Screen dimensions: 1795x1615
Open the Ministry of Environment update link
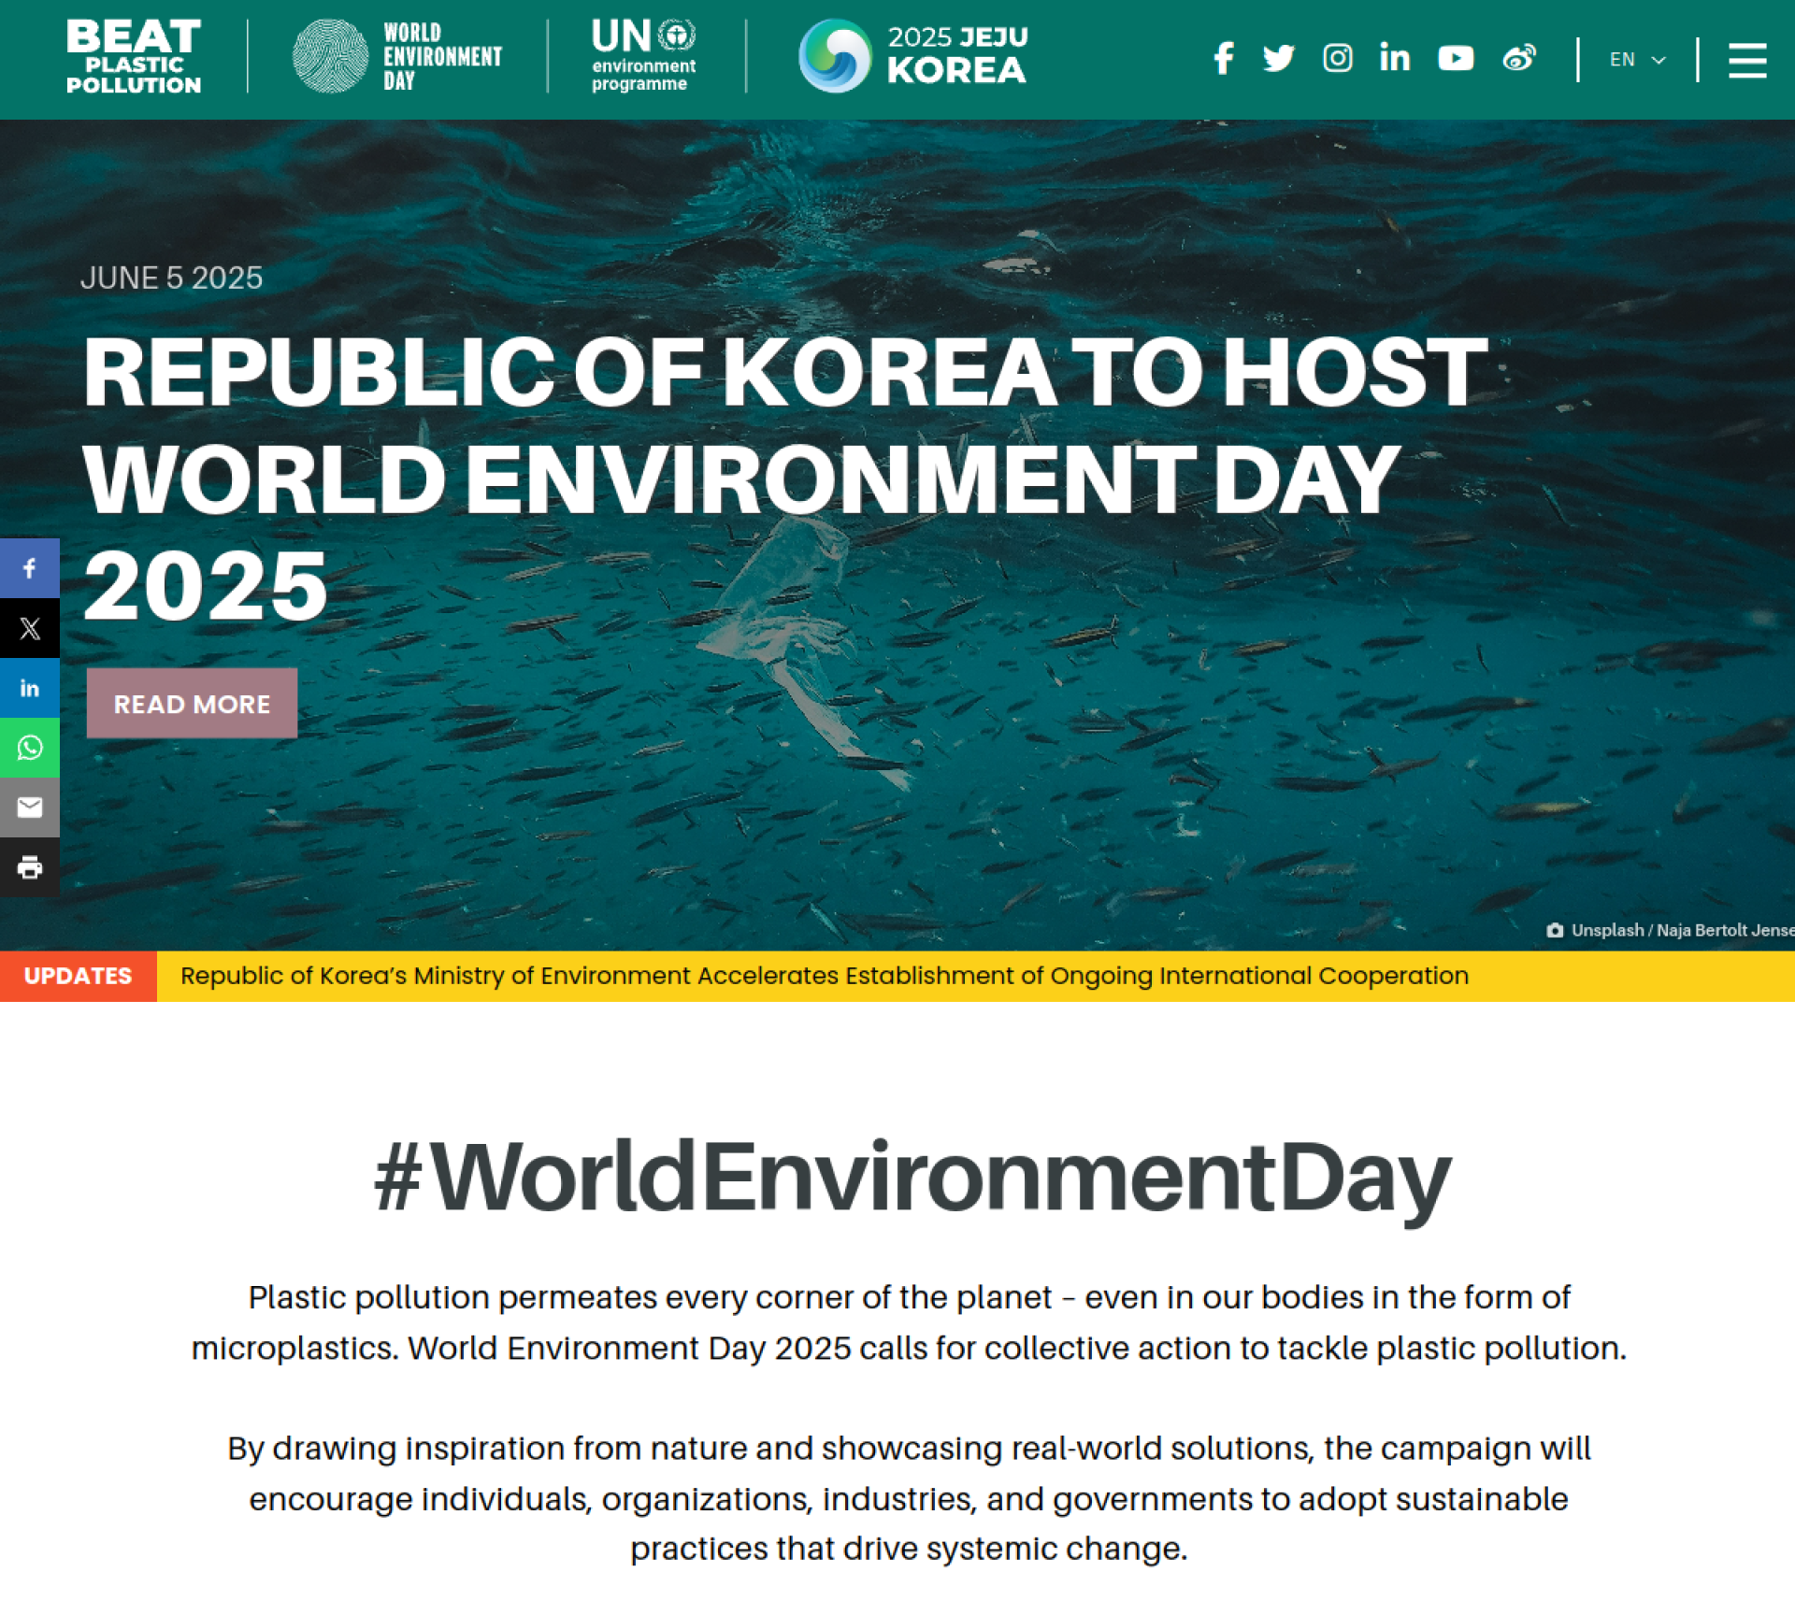825,976
